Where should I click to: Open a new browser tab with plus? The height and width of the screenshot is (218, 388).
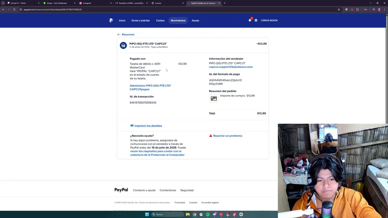(224, 3)
